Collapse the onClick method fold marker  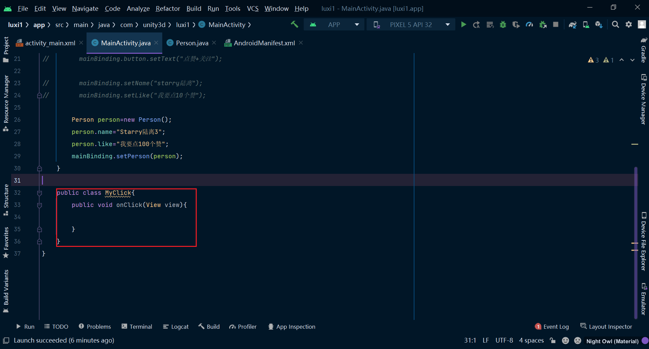[40, 205]
